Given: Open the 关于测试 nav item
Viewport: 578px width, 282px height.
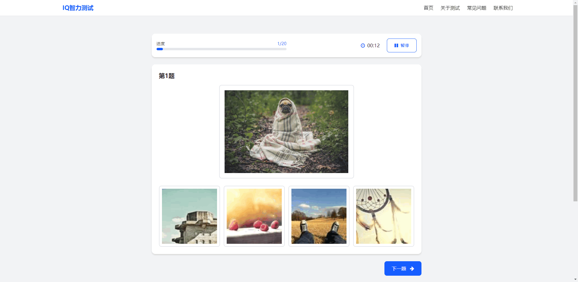Looking at the screenshot, I should point(450,8).
